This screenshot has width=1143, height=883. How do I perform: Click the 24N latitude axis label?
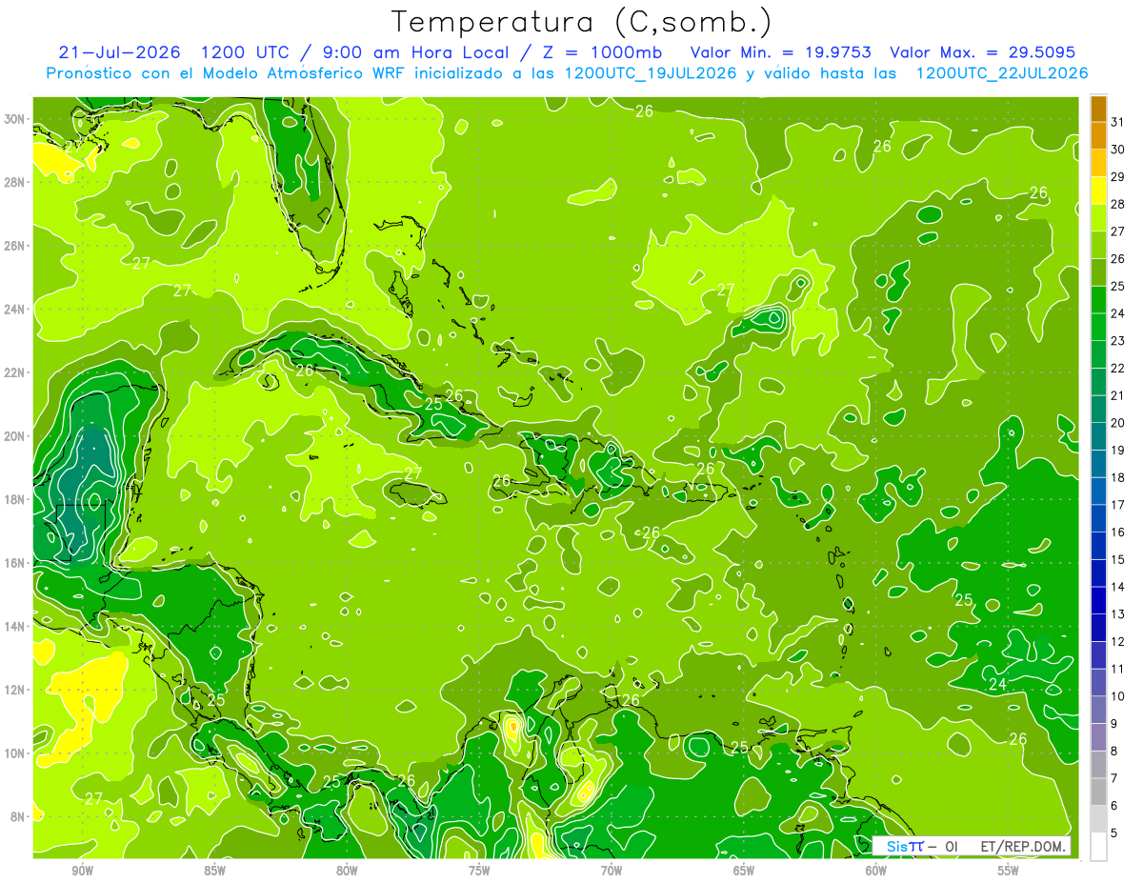tap(15, 310)
